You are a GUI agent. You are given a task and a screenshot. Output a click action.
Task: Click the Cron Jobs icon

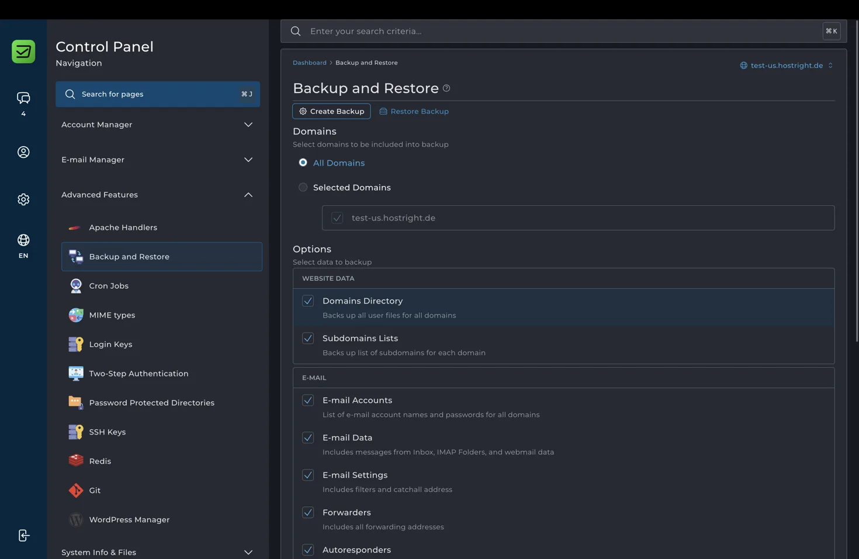(x=76, y=286)
